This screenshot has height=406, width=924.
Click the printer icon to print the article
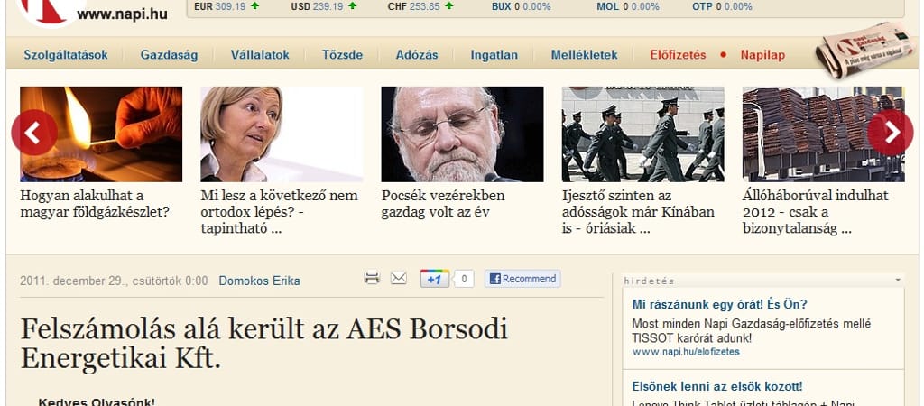coord(372,278)
